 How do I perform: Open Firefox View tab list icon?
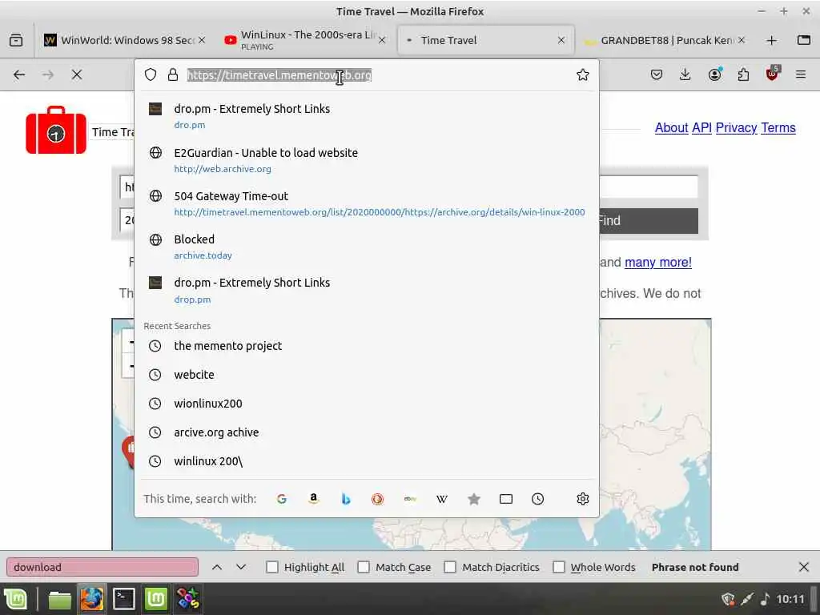[16, 40]
